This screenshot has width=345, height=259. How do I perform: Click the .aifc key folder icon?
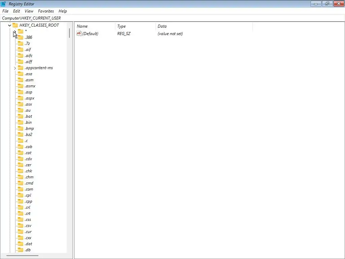(21, 56)
